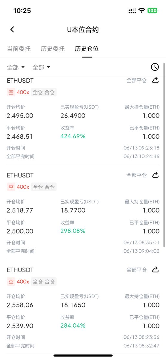Screen dimensions: 166x360
Task: Expand the second 全部 filter dropdown
Action: pos(41,67)
